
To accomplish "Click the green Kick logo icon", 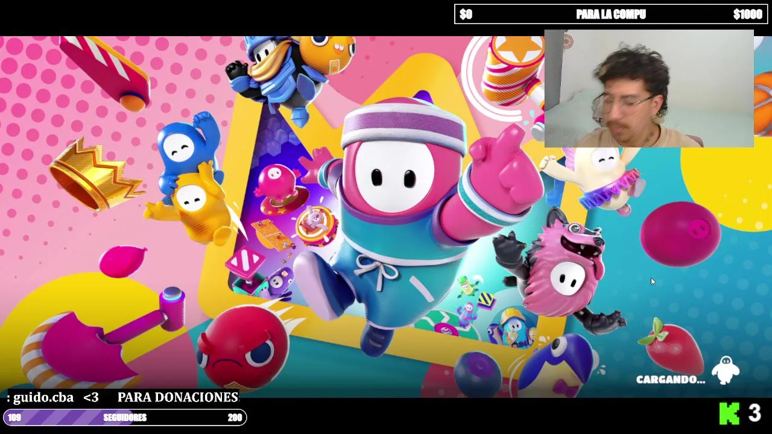I will point(729,414).
